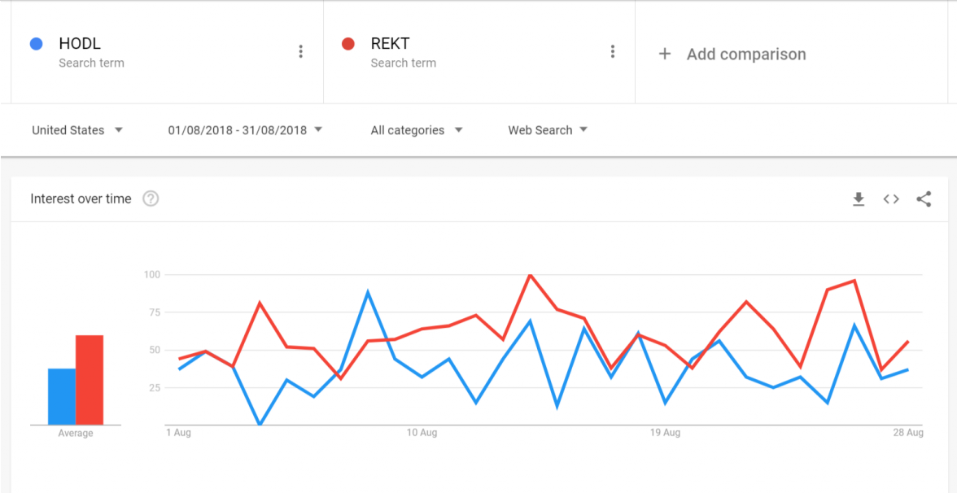The height and width of the screenshot is (493, 957).
Task: Edit the HODL search term
Action: (80, 44)
